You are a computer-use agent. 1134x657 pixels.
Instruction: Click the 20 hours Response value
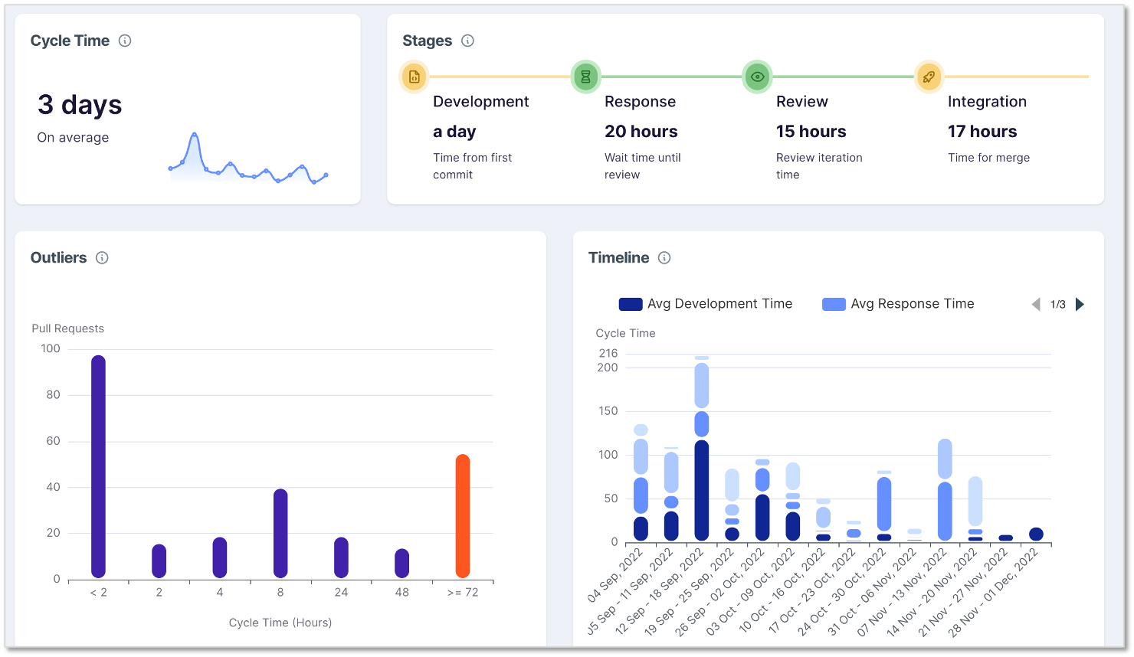pyautogui.click(x=641, y=131)
